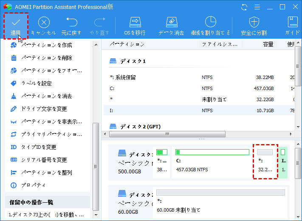Select パーティションをフォー... format item

[x=46, y=71]
